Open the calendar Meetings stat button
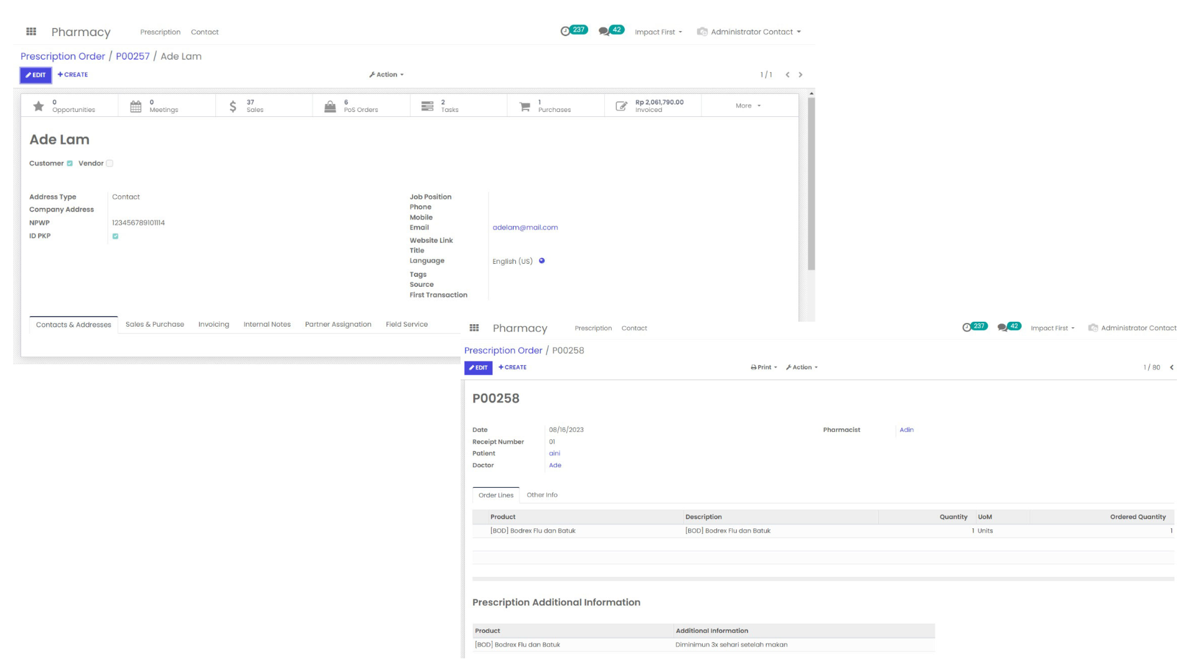This screenshot has height=672, width=1195. pyautogui.click(x=136, y=106)
